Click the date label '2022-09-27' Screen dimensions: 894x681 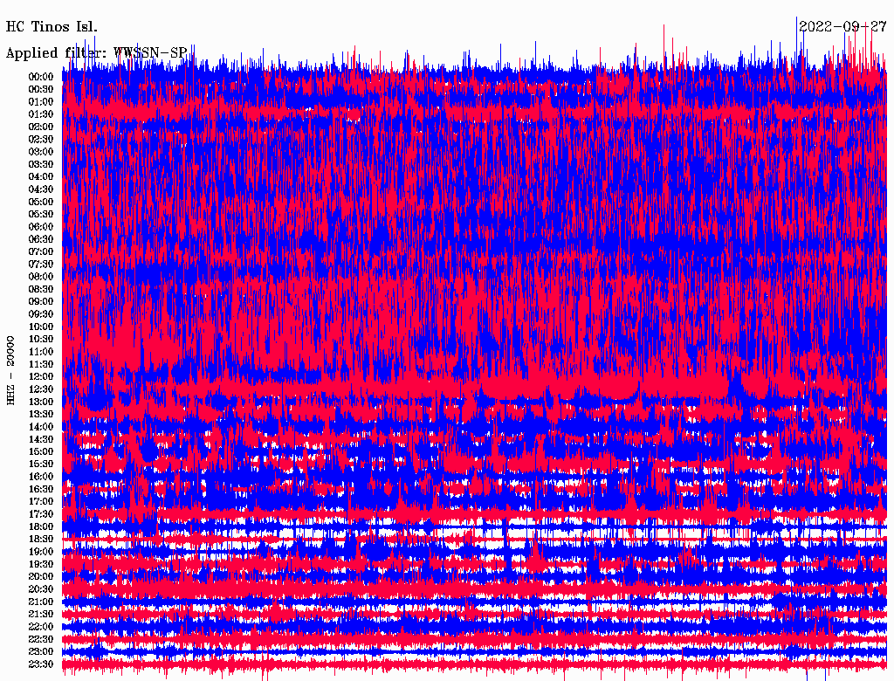tap(842, 26)
